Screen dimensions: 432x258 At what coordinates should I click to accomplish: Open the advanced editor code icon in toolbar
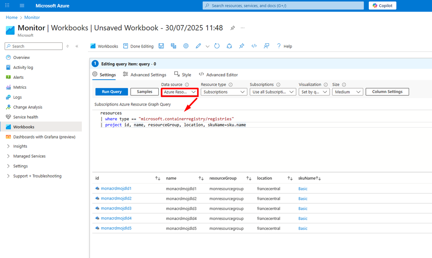coord(254,46)
